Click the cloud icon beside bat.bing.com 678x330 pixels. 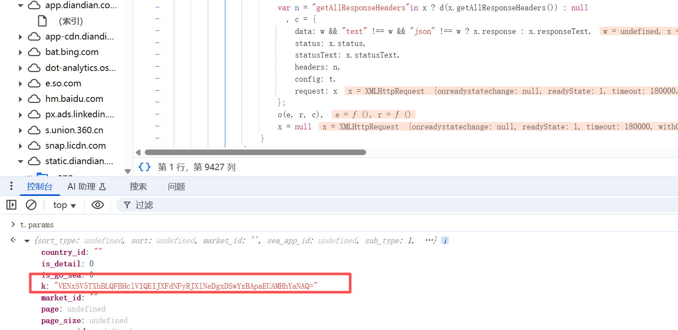34,52
